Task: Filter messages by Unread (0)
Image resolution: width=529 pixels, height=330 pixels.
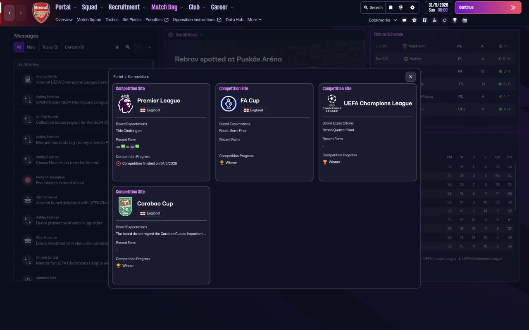Action: [x=74, y=47]
